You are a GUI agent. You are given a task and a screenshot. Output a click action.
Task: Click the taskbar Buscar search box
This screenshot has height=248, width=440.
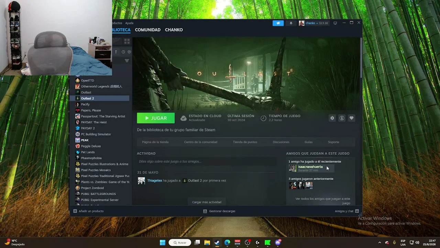coord(180,242)
